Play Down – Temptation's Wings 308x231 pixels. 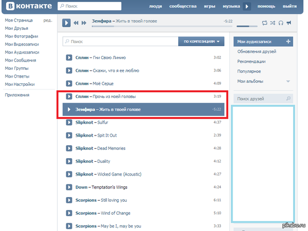point(69,187)
